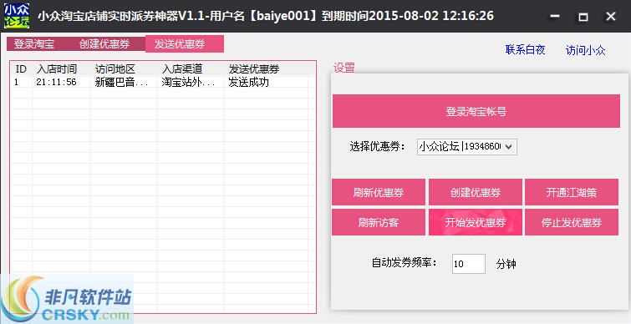Maximize the application window
Image resolution: width=631 pixels, height=324 pixels.
pos(583,17)
